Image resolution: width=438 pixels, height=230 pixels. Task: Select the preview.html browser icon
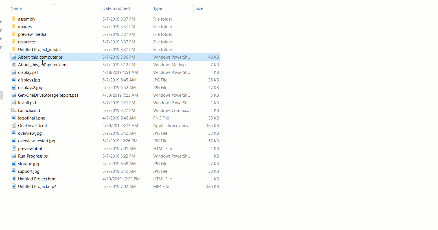(x=14, y=148)
